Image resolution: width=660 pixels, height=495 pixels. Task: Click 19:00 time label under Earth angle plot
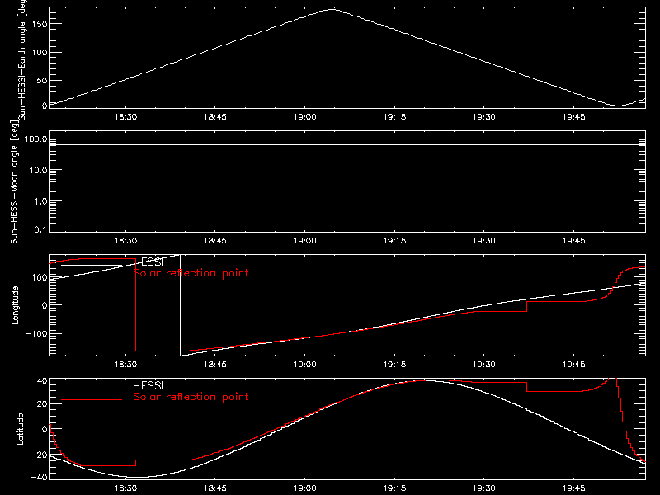click(x=304, y=116)
